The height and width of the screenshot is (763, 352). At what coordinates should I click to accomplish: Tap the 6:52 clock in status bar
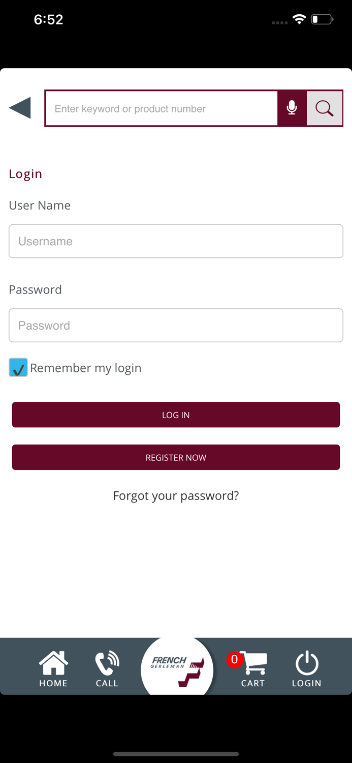48,19
